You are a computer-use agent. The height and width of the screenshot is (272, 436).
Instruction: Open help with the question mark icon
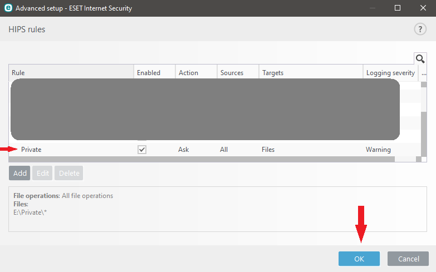pyautogui.click(x=420, y=29)
